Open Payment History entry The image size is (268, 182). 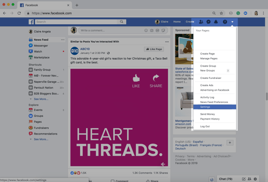(x=210, y=119)
